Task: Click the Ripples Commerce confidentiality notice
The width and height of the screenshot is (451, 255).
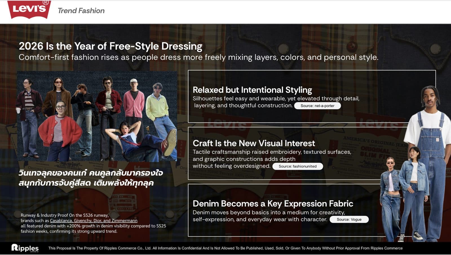Action: pos(225,248)
